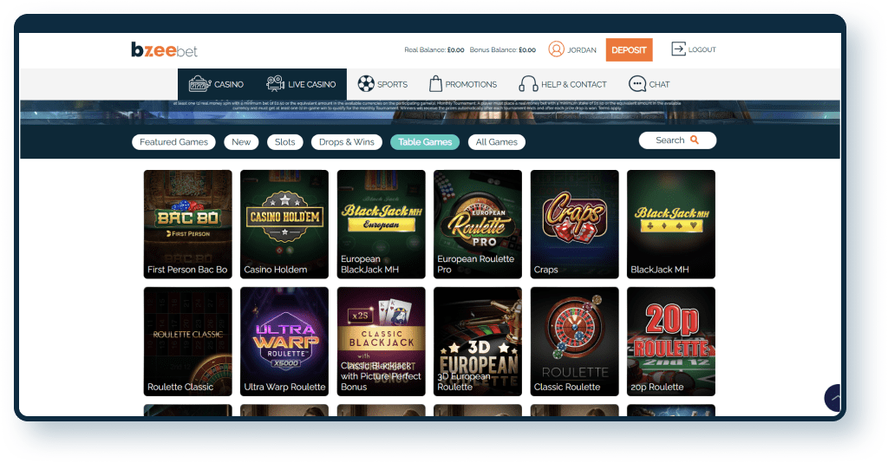888x463 pixels.
Task: Launch Ultra Warp Roulette game
Action: coord(284,340)
